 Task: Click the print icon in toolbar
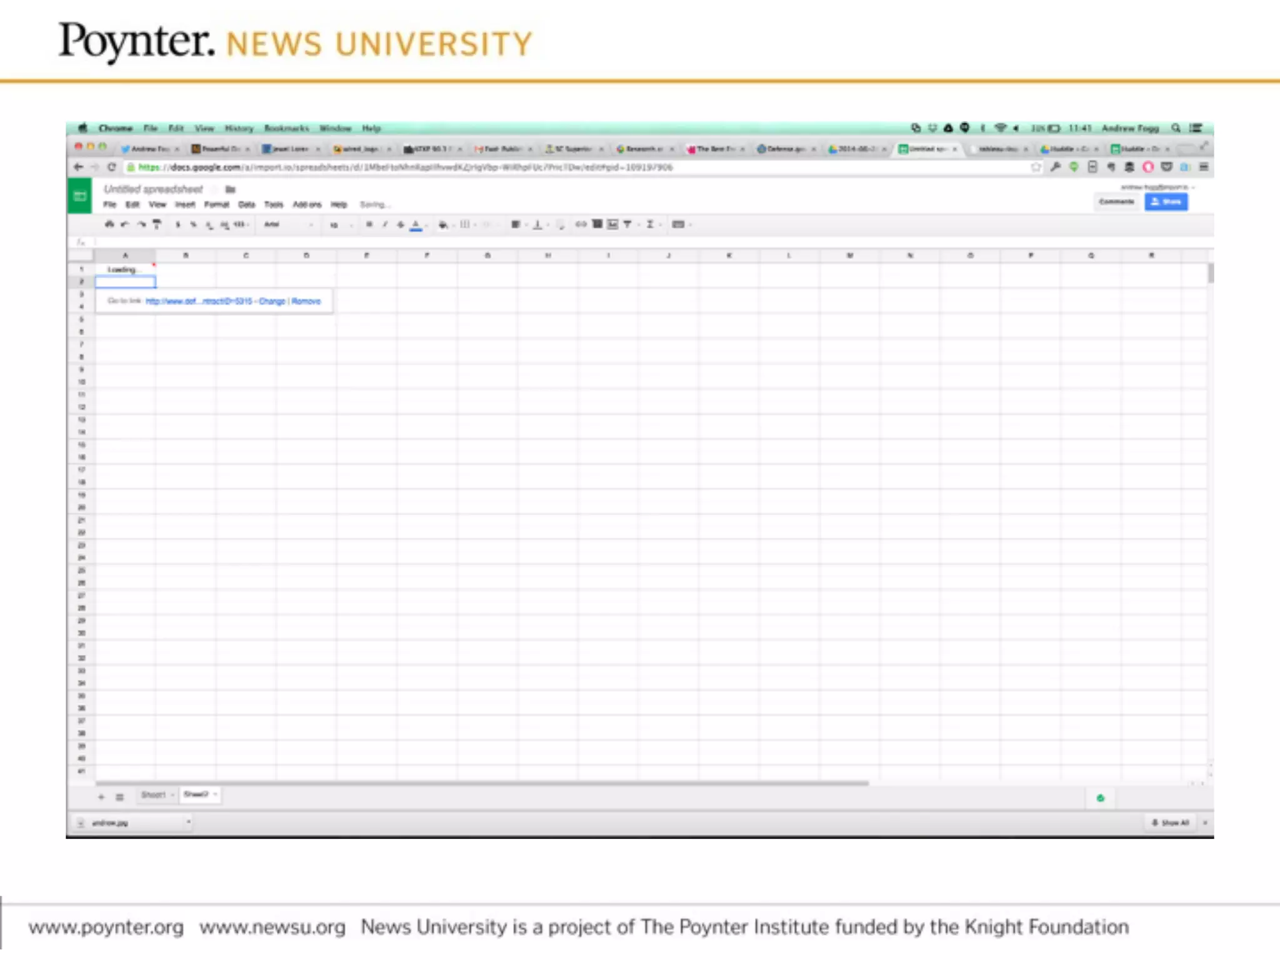tap(109, 224)
